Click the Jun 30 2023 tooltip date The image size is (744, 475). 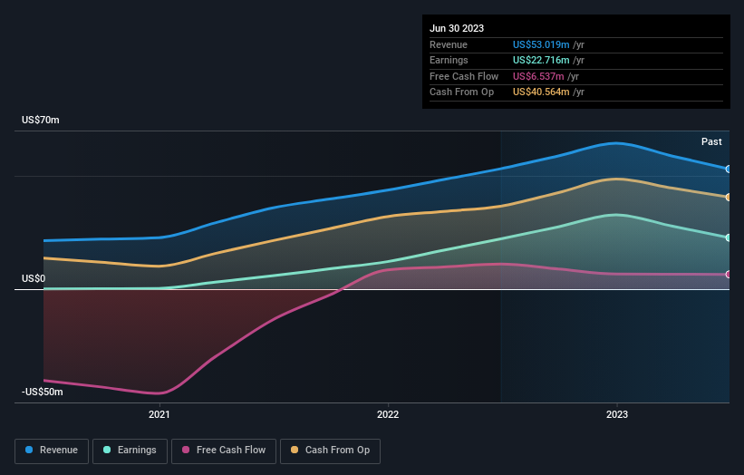click(x=457, y=28)
